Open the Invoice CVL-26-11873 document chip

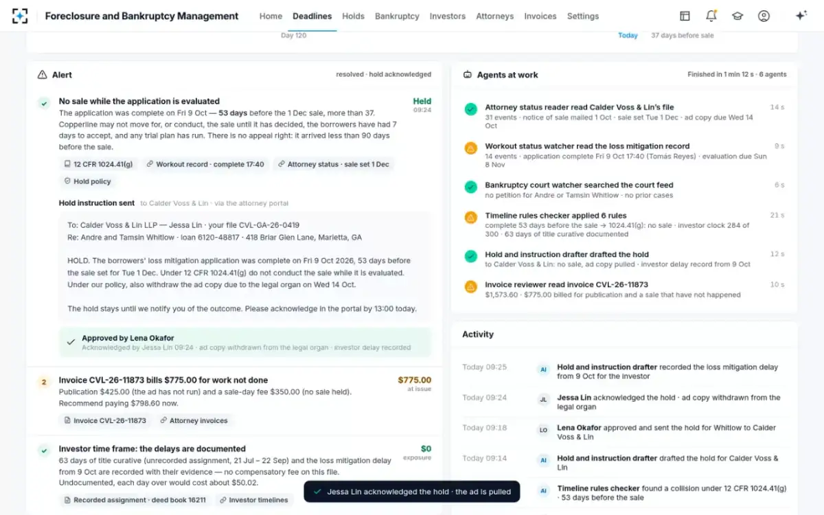click(x=105, y=420)
